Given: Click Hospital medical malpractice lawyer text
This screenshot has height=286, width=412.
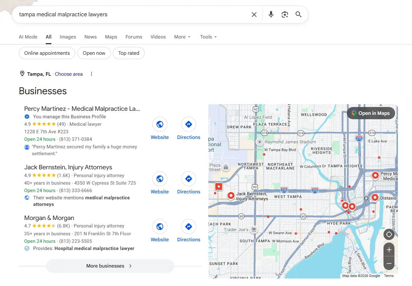Looking at the screenshot, I should click(94, 248).
